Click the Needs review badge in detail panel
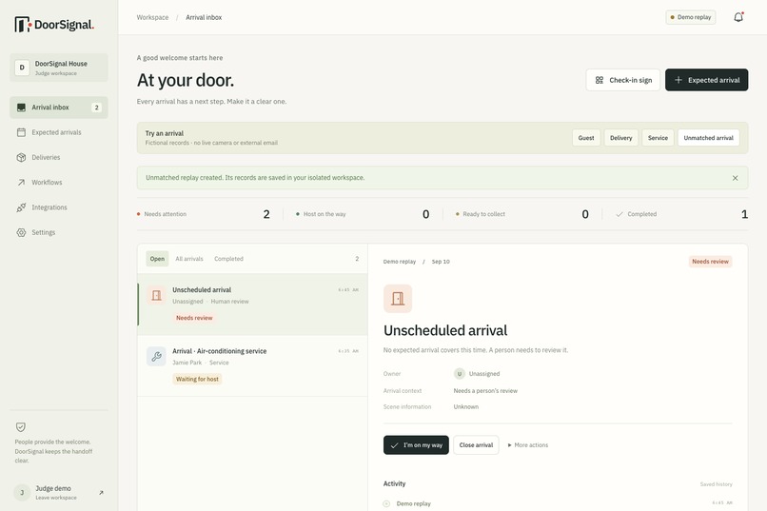The width and height of the screenshot is (767, 511). click(710, 262)
